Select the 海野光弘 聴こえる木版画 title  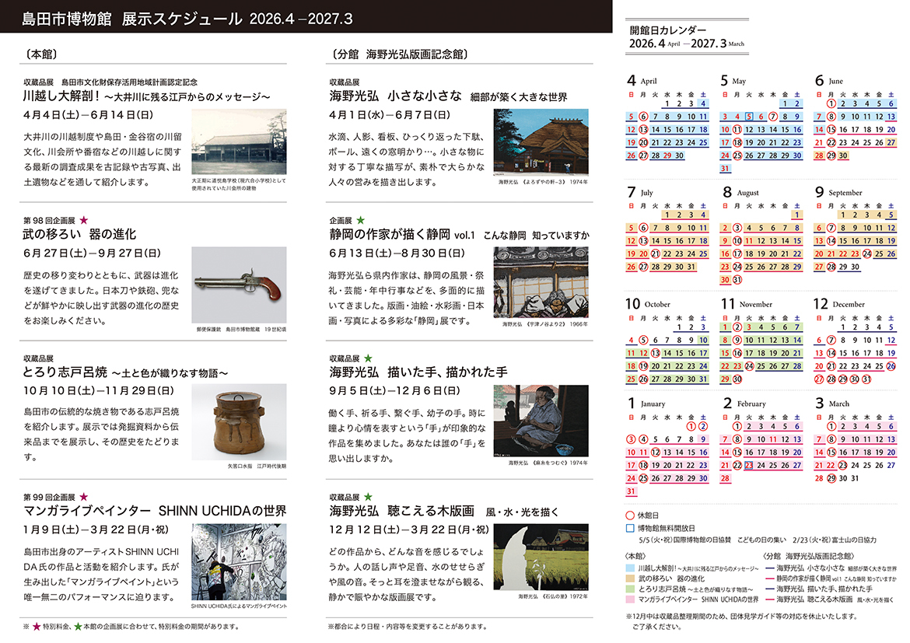coord(444,512)
